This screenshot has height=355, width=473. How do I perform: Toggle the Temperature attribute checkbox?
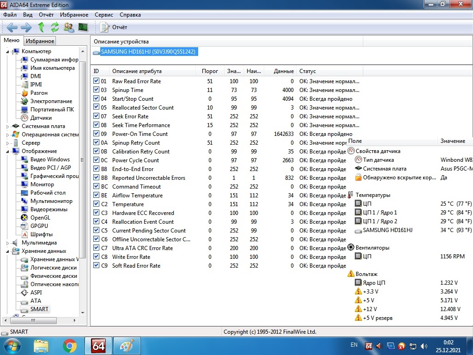point(96,204)
